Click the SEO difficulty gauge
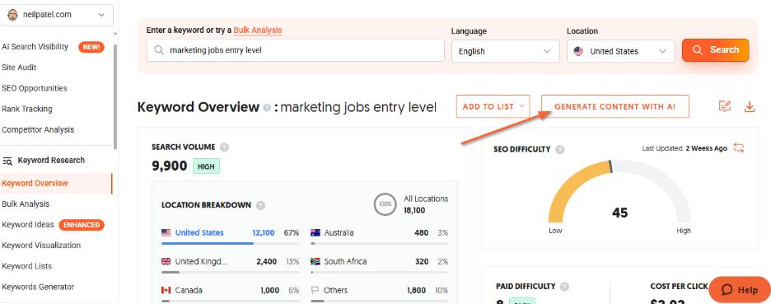 [x=619, y=192]
